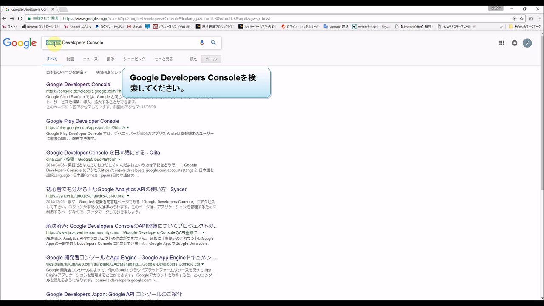Open the Gmail bookmark
This screenshot has height=306, width=544.
coord(134,27)
